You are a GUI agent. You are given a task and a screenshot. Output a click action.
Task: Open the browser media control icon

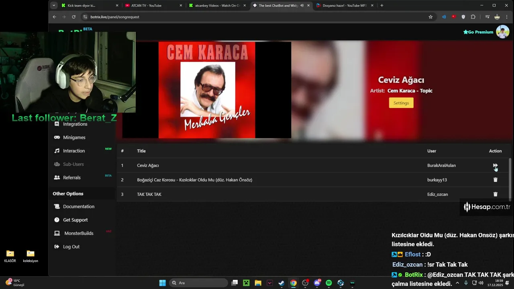click(x=487, y=17)
